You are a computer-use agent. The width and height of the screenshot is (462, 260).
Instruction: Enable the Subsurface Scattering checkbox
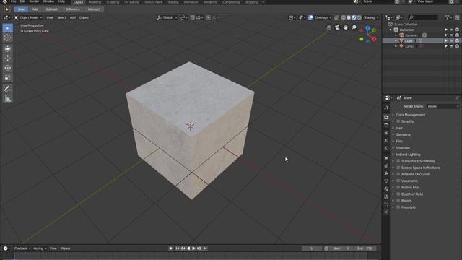click(398, 161)
